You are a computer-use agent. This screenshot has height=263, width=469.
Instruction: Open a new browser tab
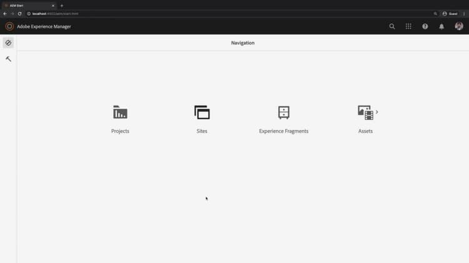click(62, 6)
